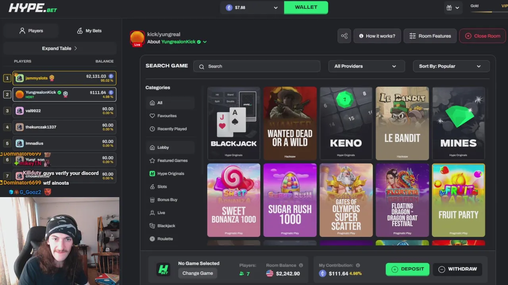Open the Sugar Rush 1000 tile
This screenshot has height=285, width=508.
[290, 200]
